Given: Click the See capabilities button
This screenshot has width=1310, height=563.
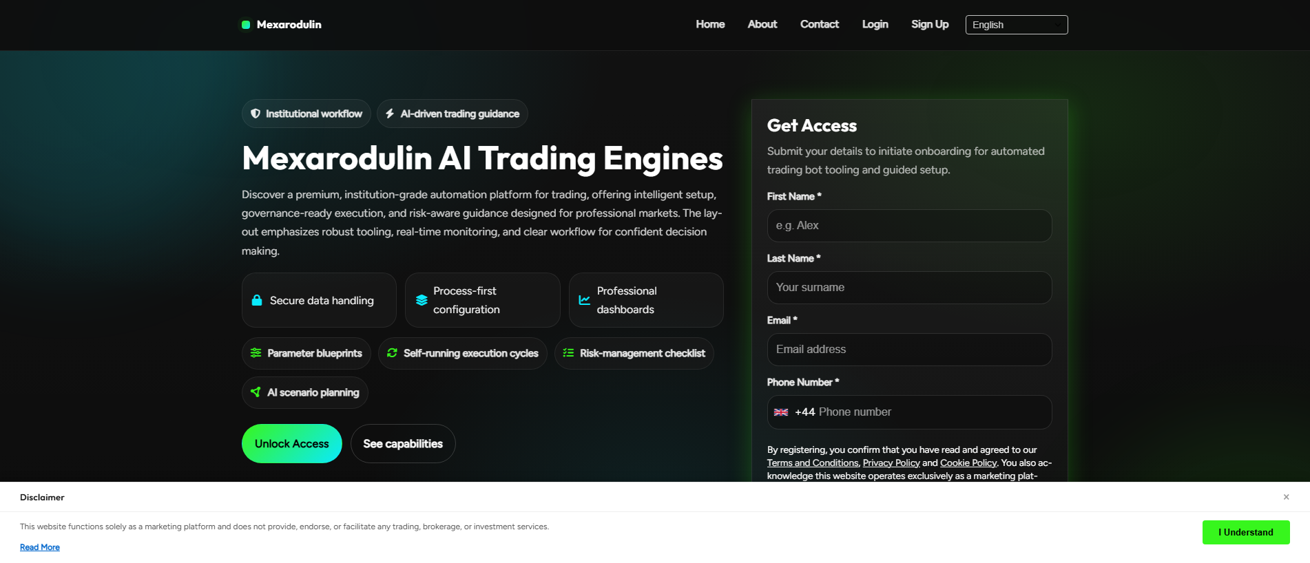Looking at the screenshot, I should 403,444.
